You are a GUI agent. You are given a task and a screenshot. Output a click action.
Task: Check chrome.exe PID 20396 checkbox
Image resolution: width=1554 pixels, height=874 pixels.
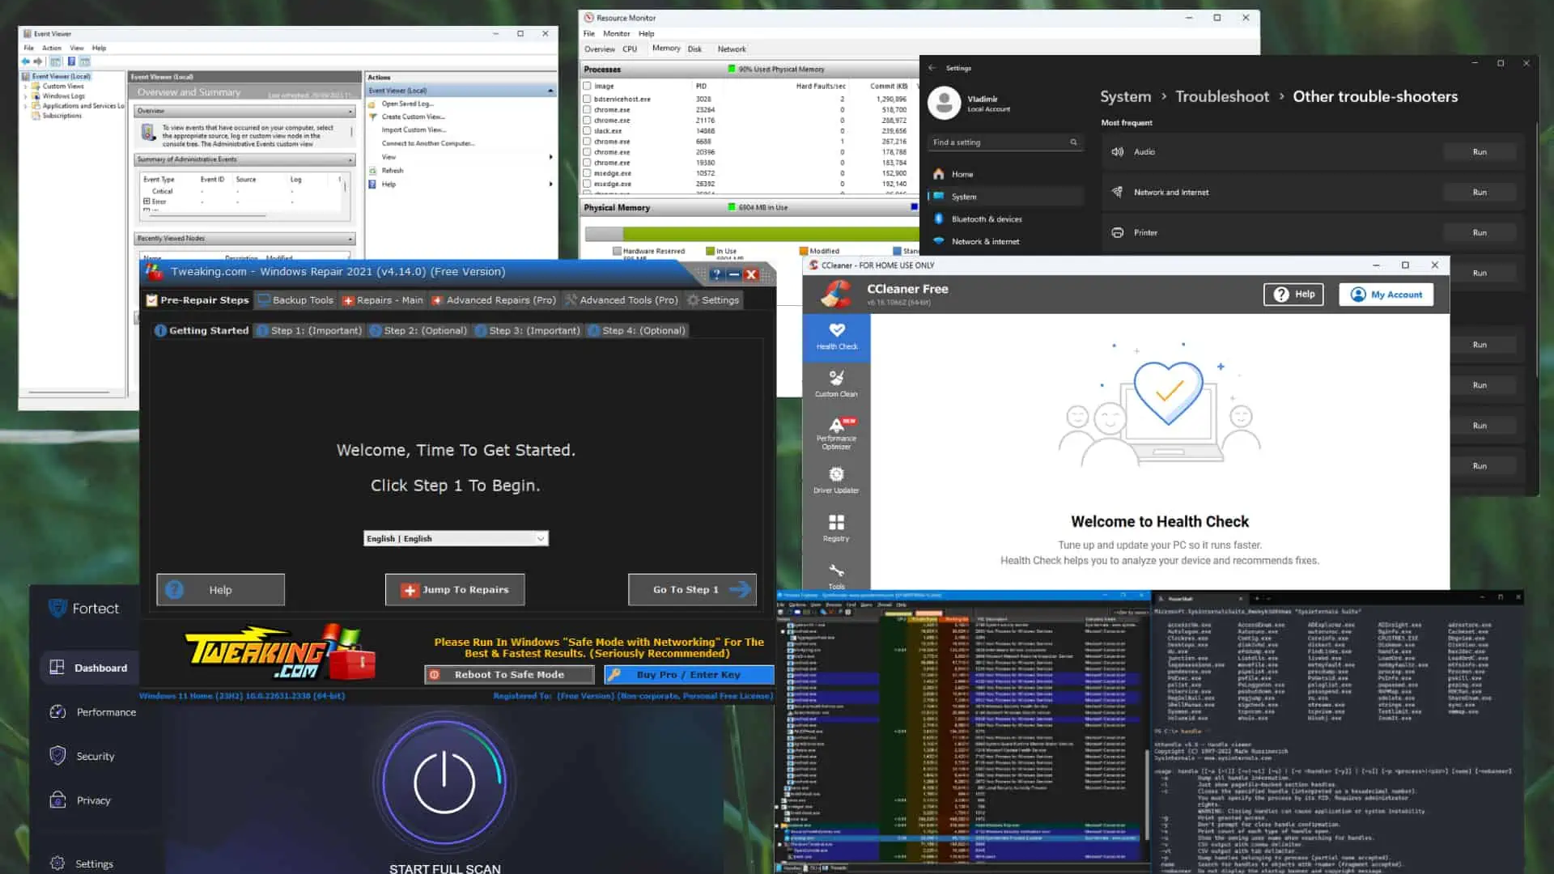[x=588, y=152]
